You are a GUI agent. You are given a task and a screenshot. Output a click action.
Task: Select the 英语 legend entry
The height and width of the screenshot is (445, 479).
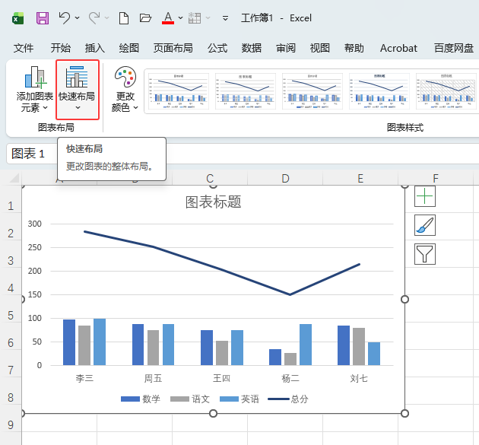coord(239,399)
